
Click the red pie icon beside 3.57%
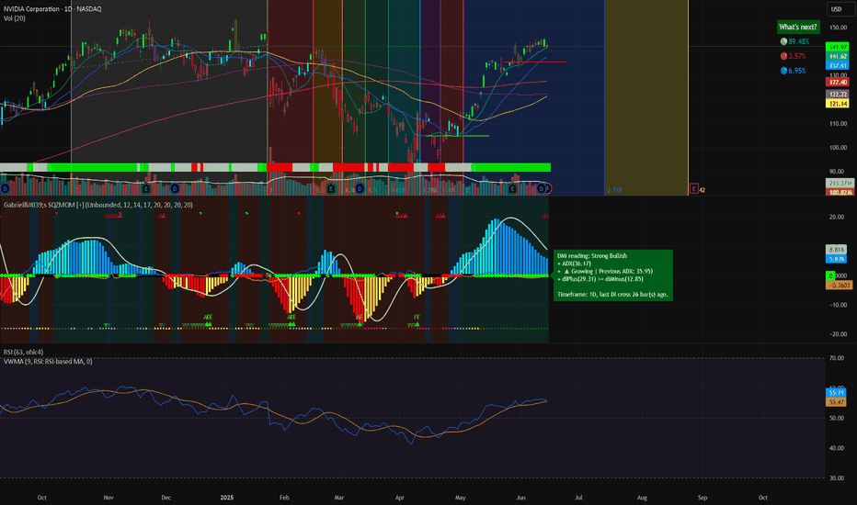(x=783, y=56)
